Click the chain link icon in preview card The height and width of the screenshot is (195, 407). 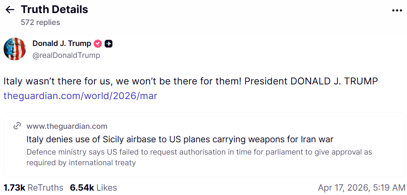click(x=17, y=126)
